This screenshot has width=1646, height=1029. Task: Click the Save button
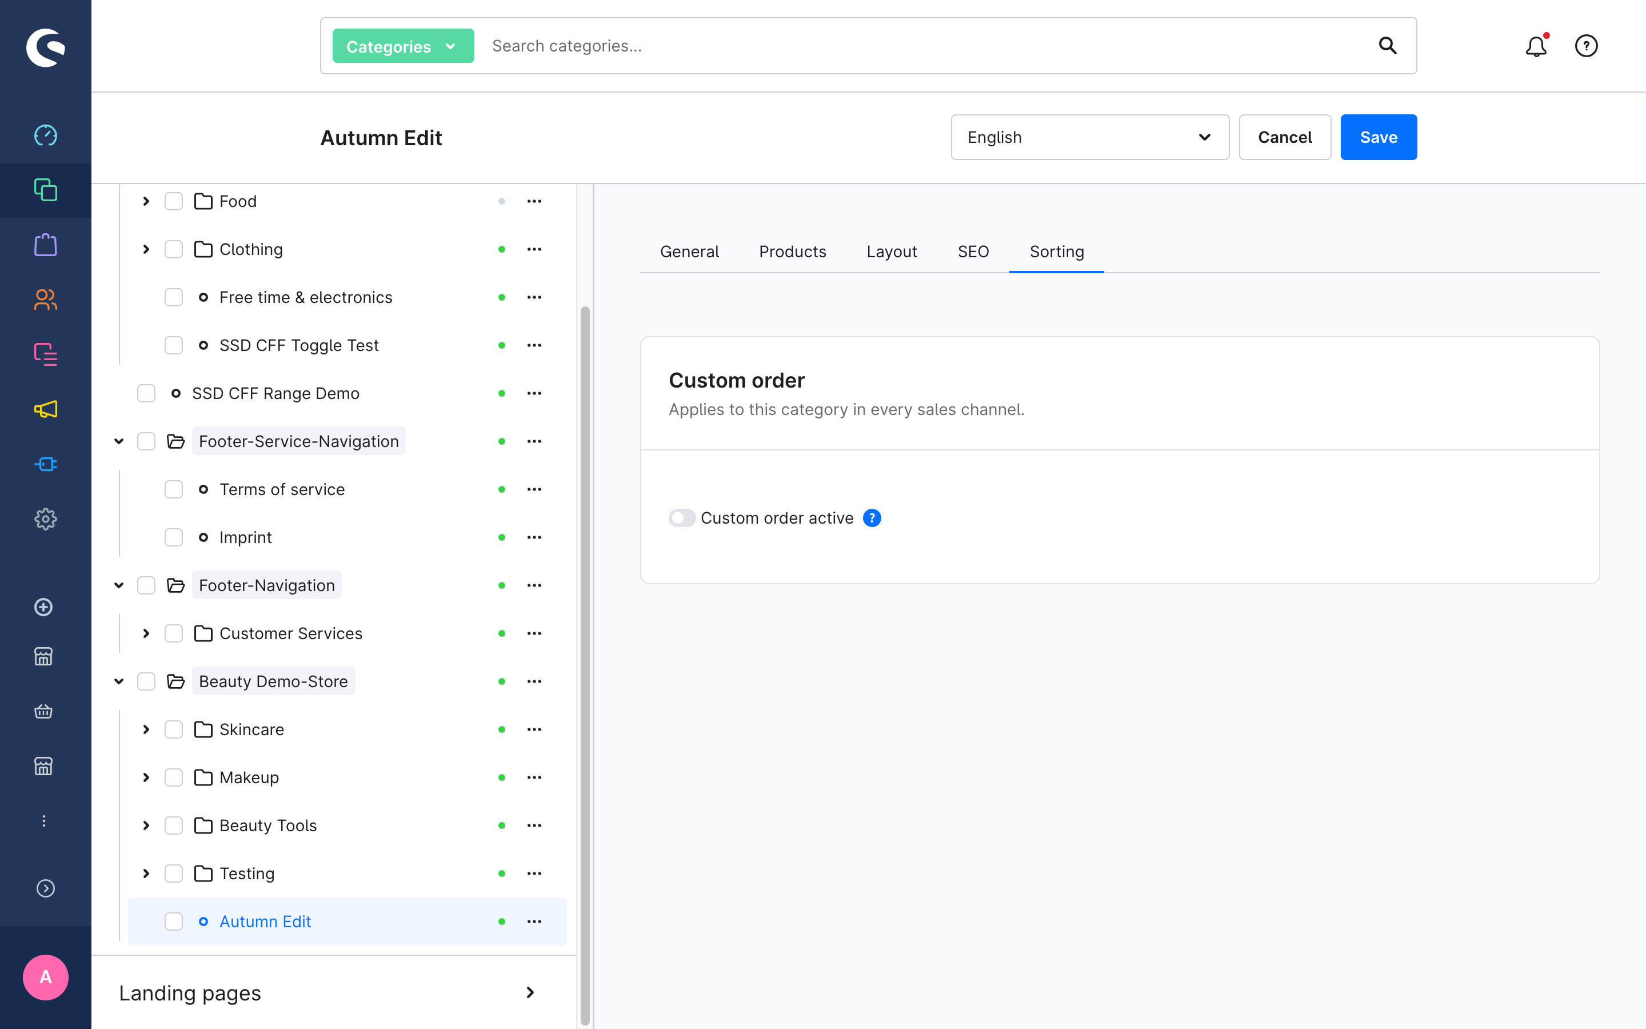point(1379,137)
